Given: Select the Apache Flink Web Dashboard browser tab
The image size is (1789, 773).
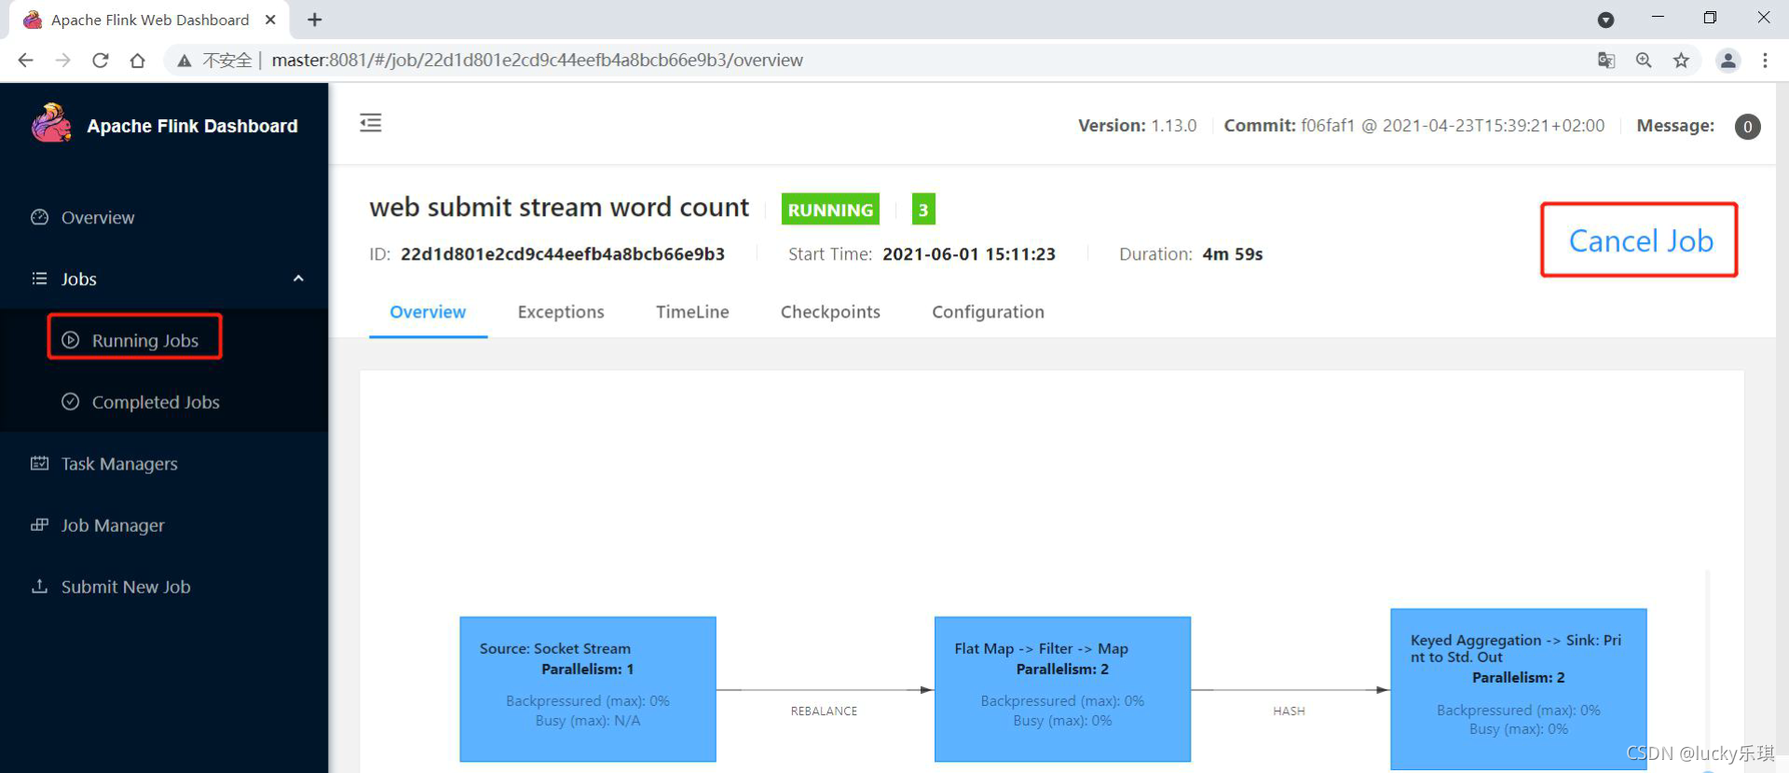Looking at the screenshot, I should coord(149,20).
